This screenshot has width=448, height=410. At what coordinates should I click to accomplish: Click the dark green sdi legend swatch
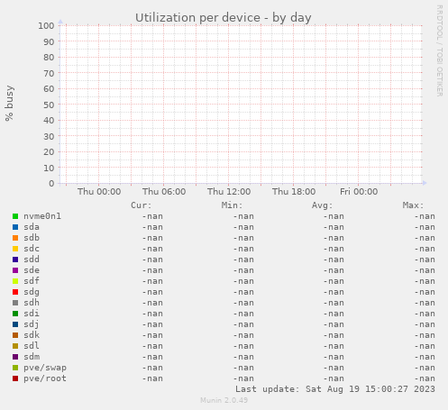point(15,314)
